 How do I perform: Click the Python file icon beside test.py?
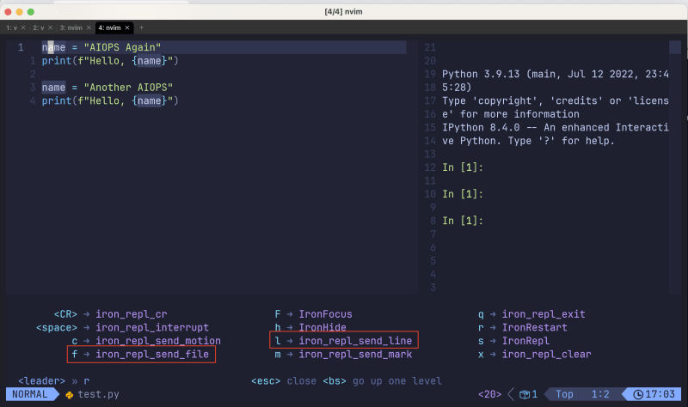coord(70,395)
